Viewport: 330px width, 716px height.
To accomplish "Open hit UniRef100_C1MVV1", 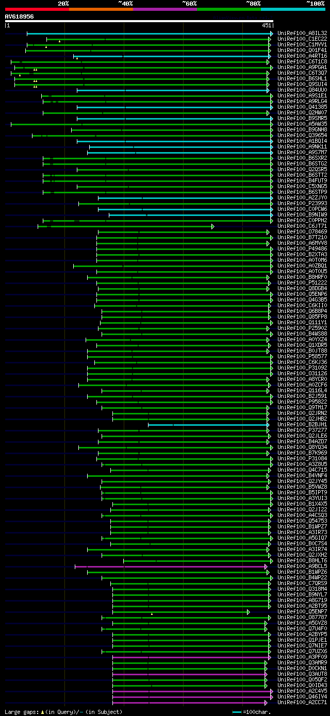I will click(302, 45).
